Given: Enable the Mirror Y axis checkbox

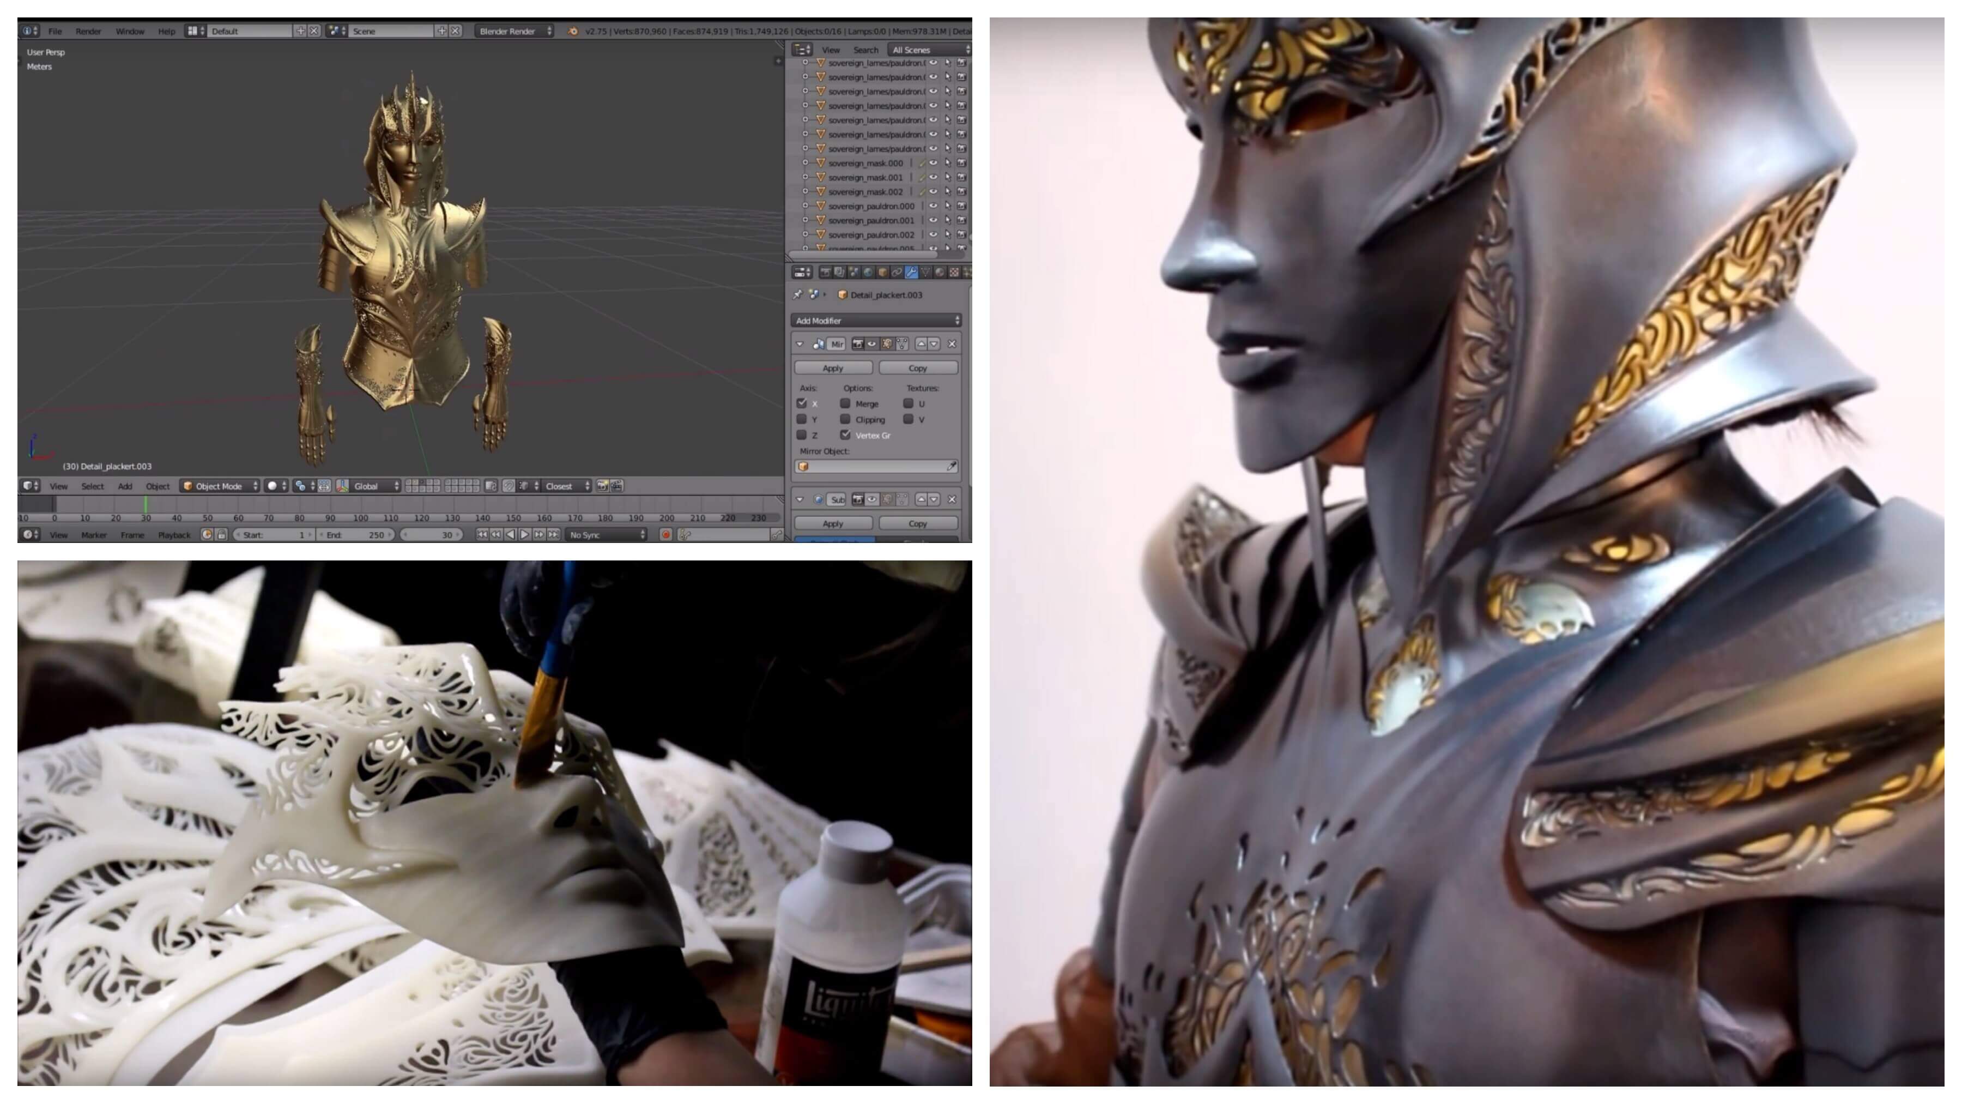Looking at the screenshot, I should point(801,419).
